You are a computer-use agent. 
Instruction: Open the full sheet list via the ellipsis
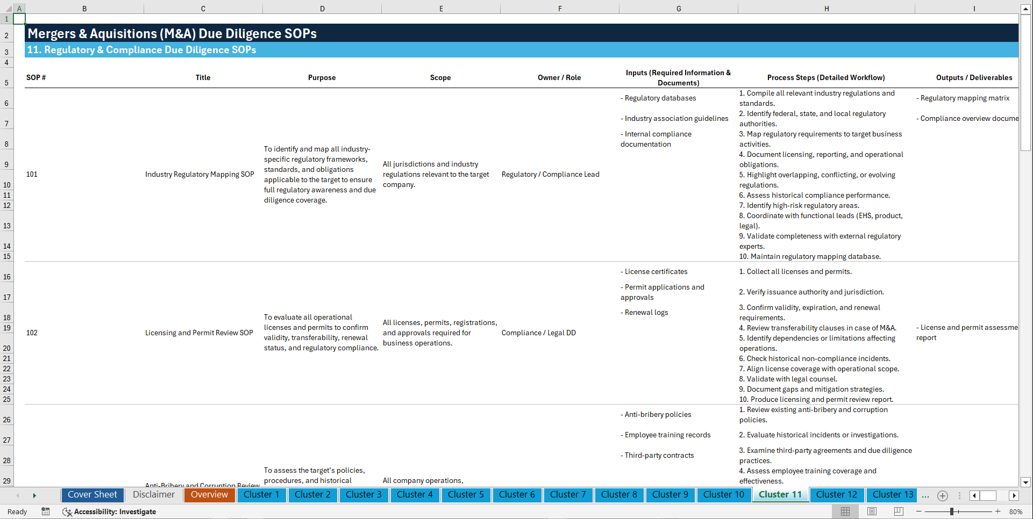pyautogui.click(x=925, y=495)
